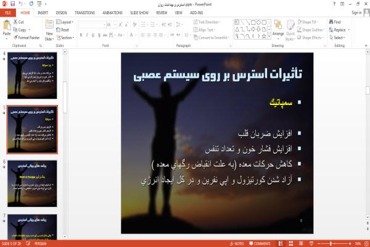Open the Text Direction dropdown

[207, 22]
